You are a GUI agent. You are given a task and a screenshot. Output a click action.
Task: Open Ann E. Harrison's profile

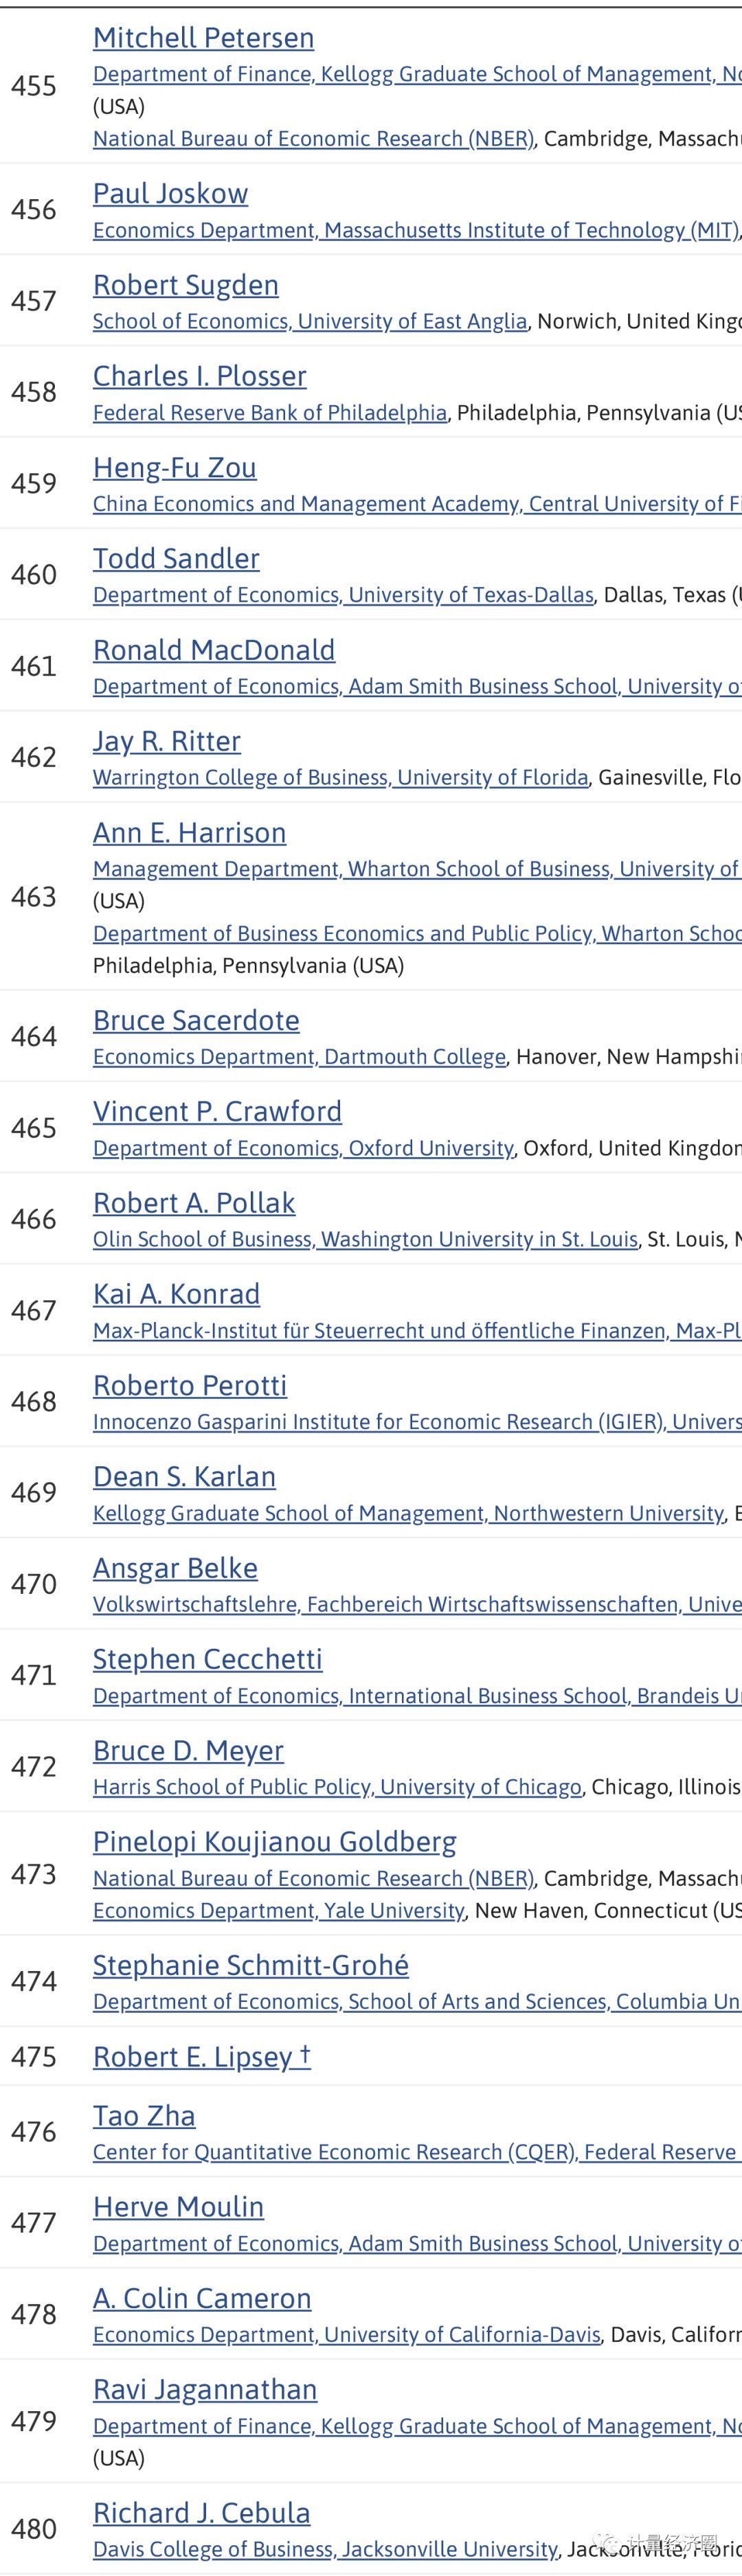(x=189, y=833)
